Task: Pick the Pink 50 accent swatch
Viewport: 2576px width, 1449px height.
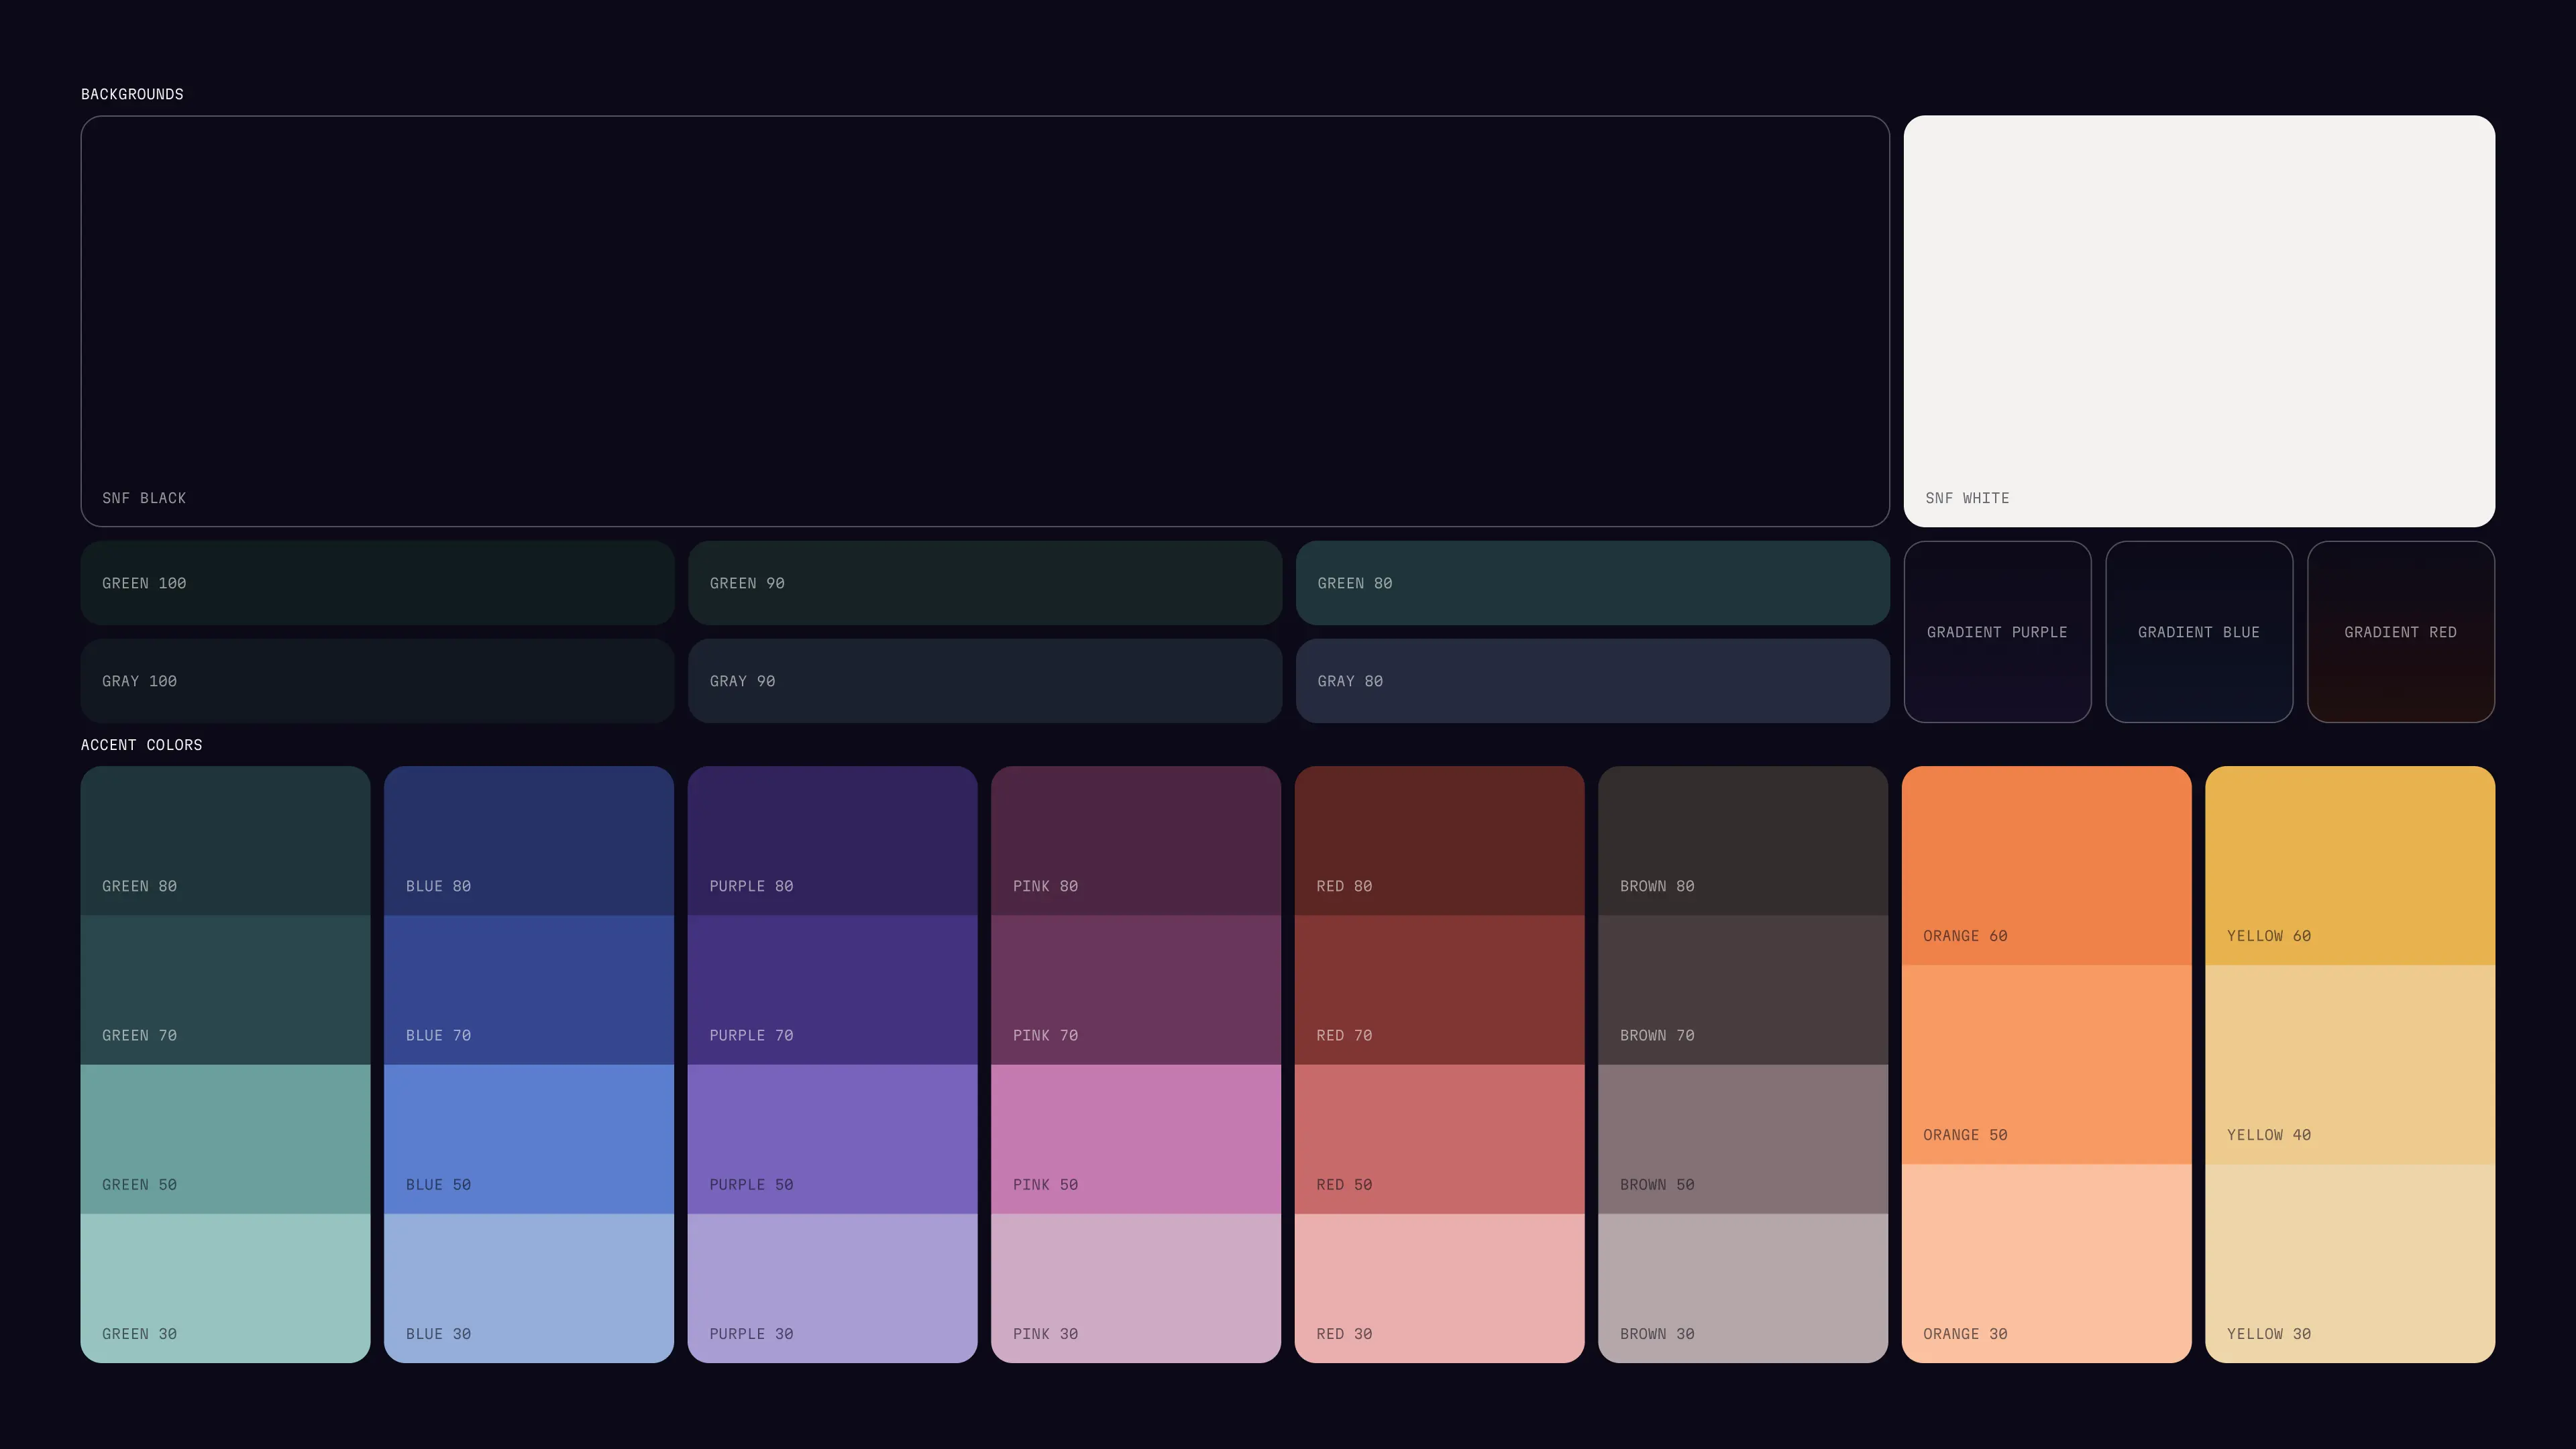Action: [1135, 1139]
